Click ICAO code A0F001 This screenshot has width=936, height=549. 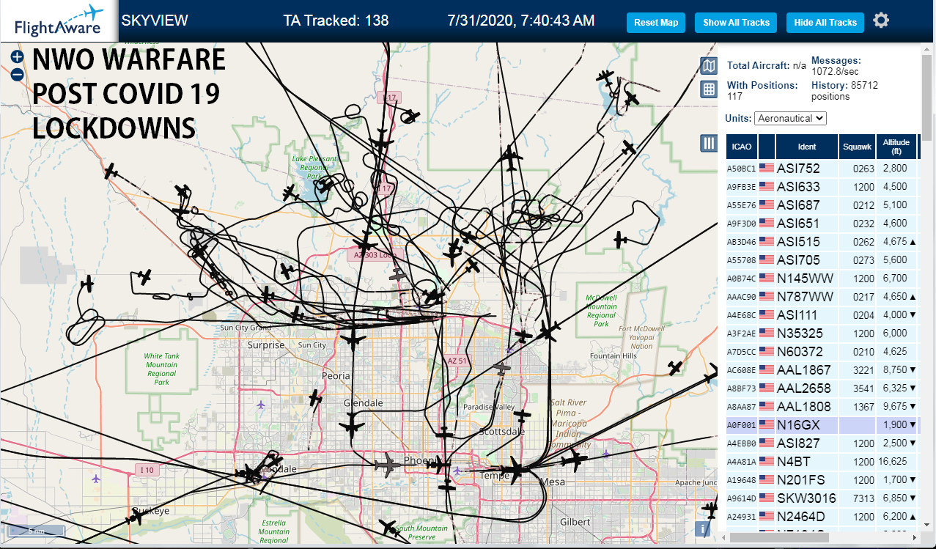tap(741, 425)
